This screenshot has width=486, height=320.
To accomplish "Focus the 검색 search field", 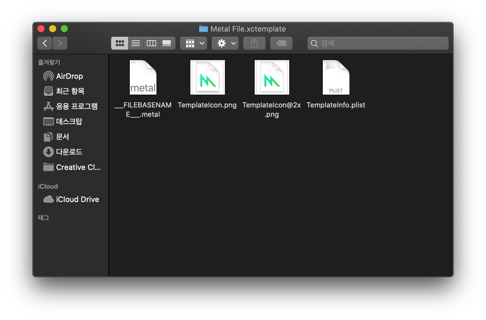I will [x=378, y=43].
